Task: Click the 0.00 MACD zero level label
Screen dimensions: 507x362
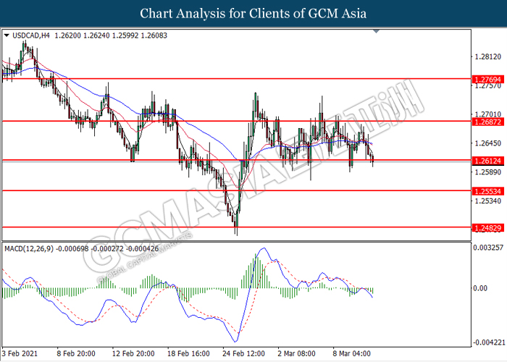Action: pyautogui.click(x=478, y=288)
